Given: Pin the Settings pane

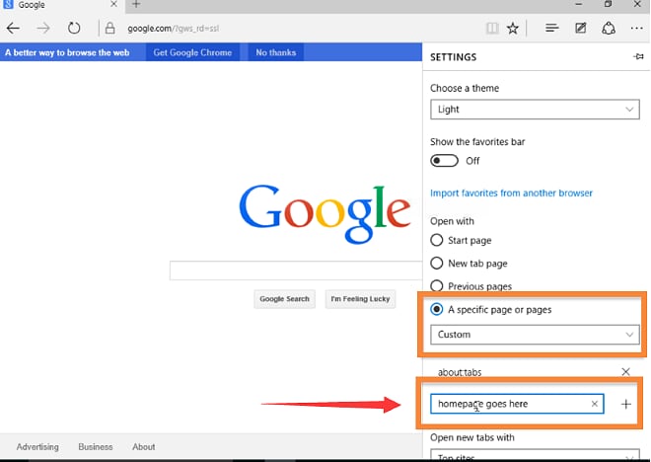Looking at the screenshot, I should (x=638, y=56).
